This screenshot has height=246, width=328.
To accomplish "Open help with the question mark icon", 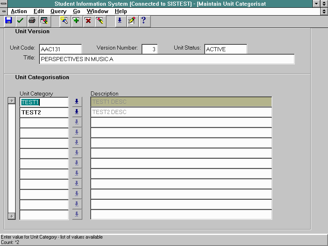I will tap(143, 20).
